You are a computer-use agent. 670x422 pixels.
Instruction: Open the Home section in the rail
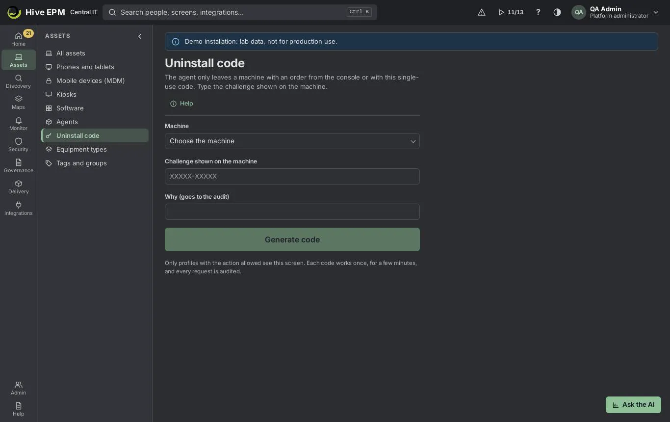tap(18, 39)
